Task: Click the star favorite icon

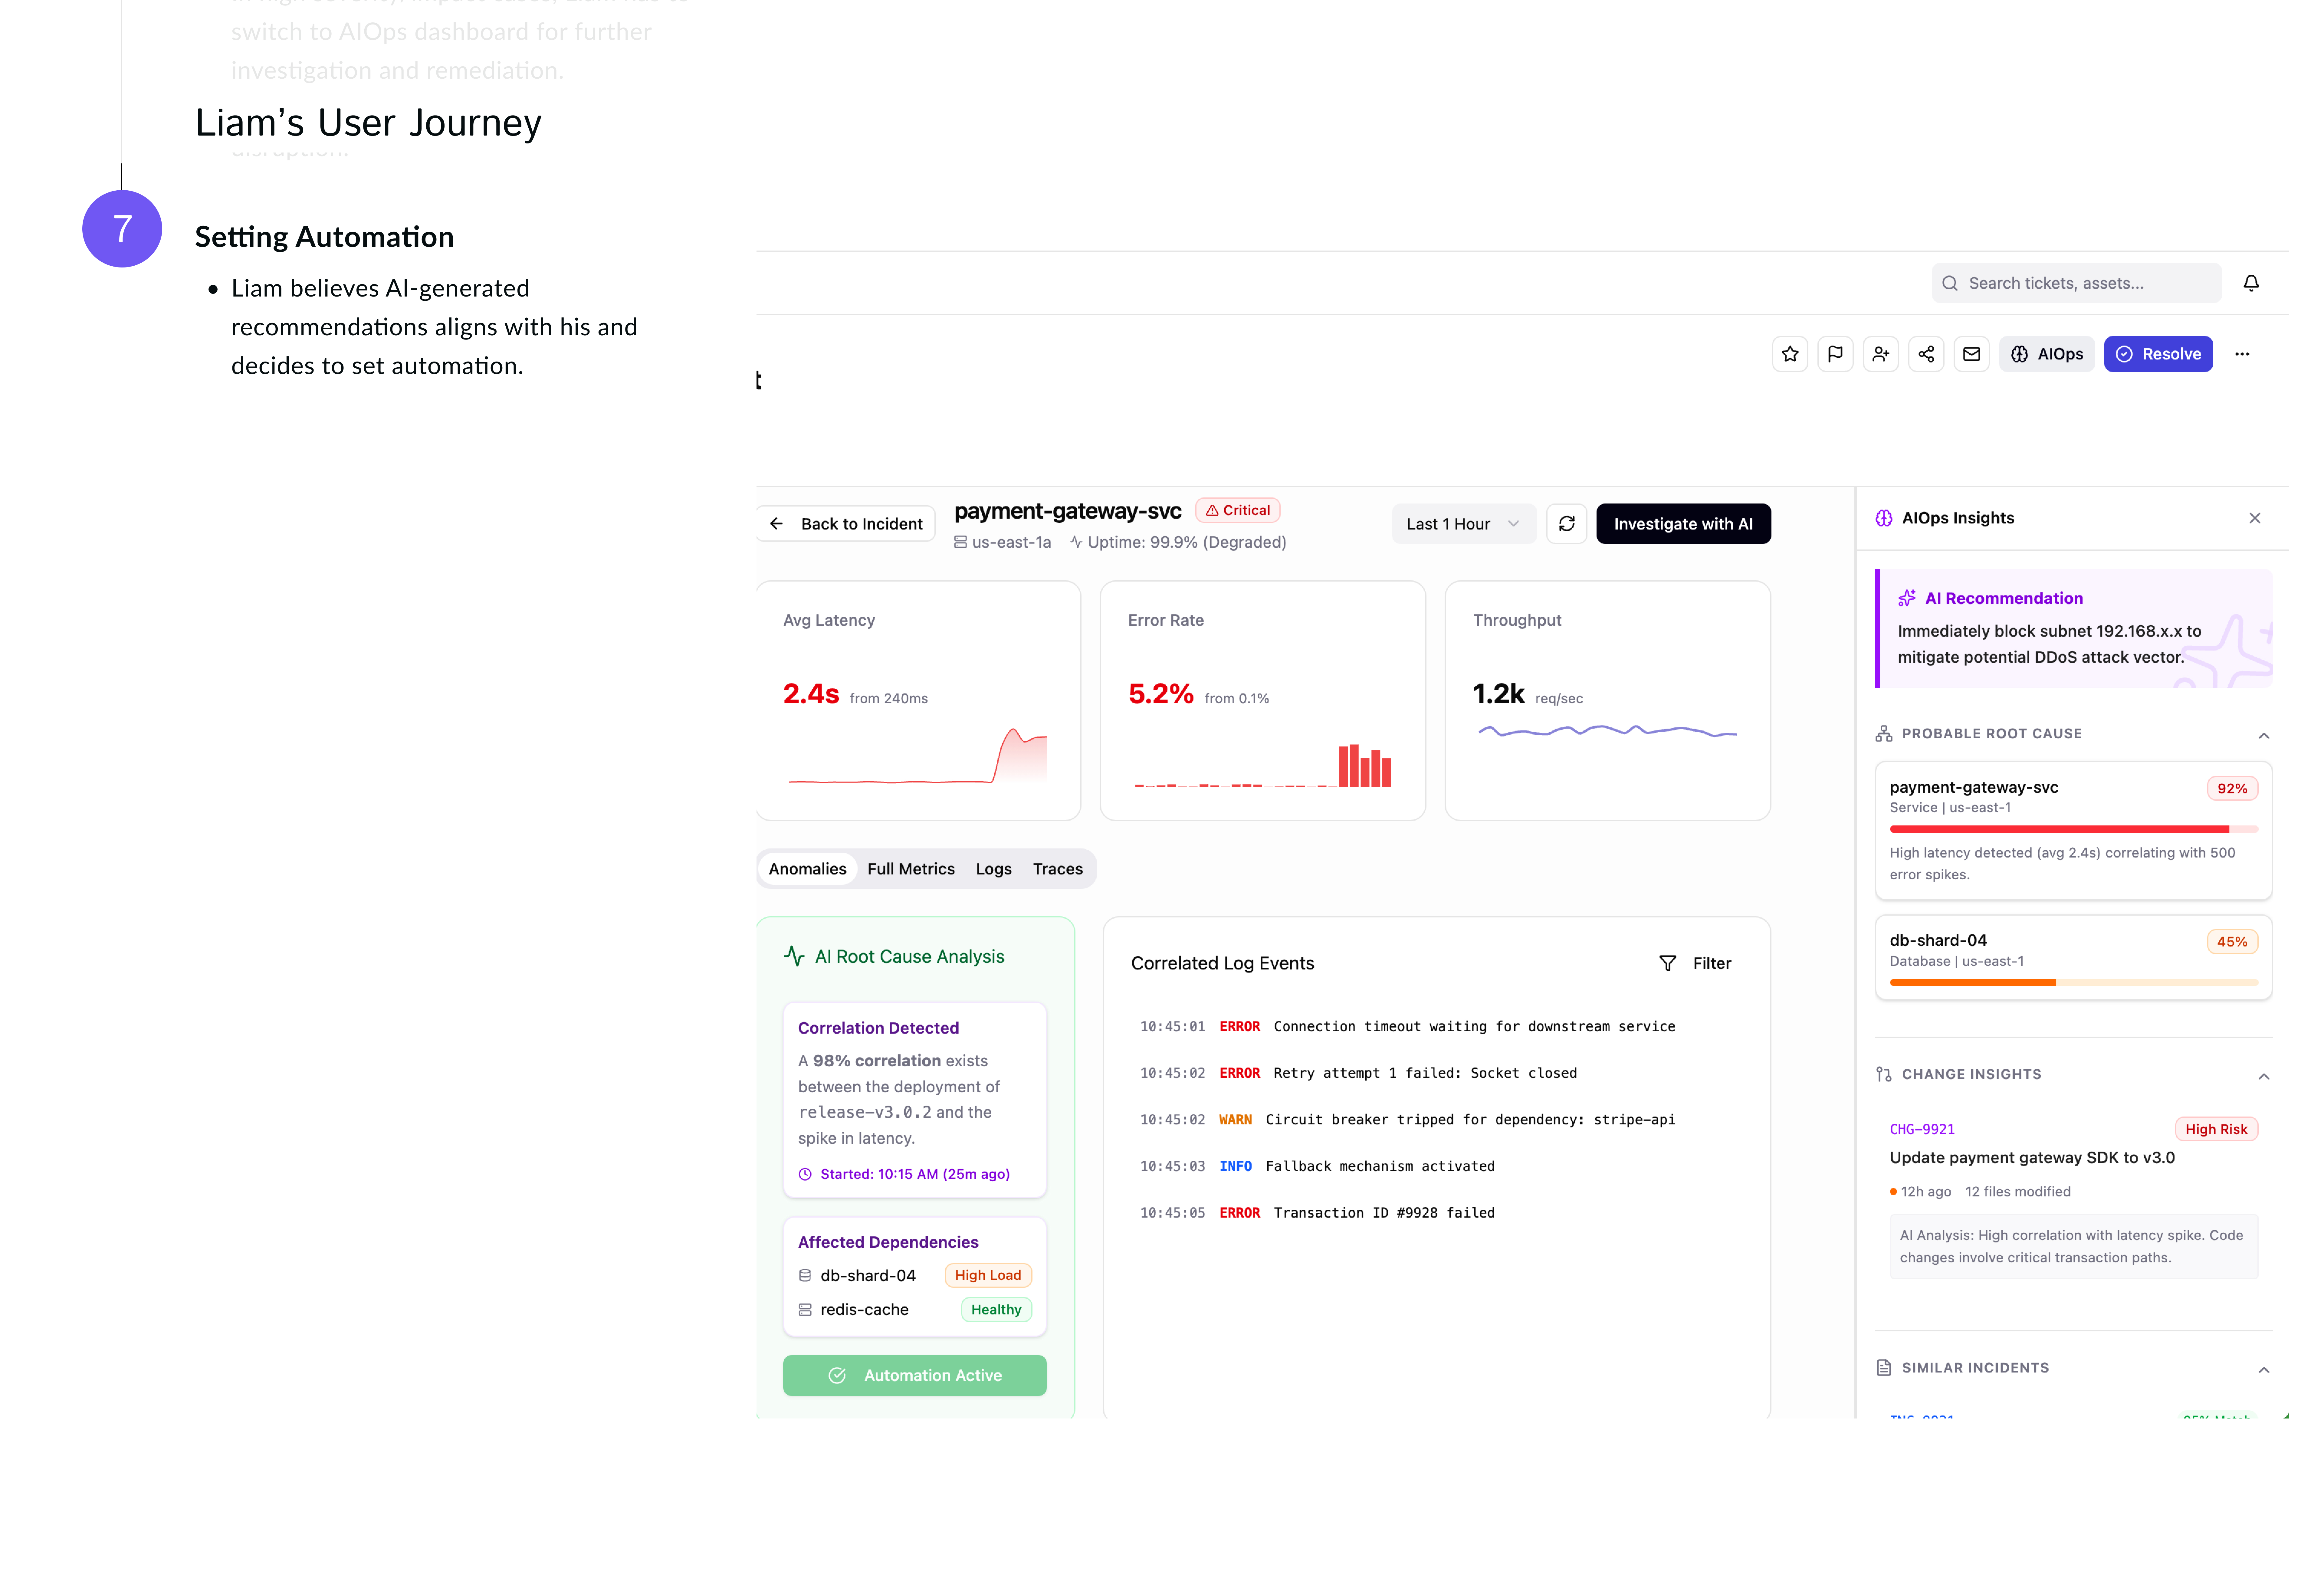Action: click(x=1790, y=354)
